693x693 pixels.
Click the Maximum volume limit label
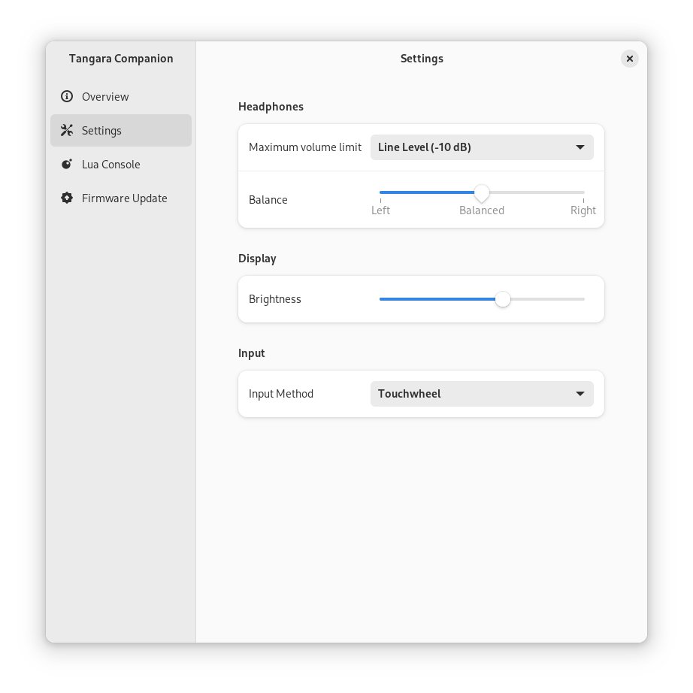pos(305,147)
